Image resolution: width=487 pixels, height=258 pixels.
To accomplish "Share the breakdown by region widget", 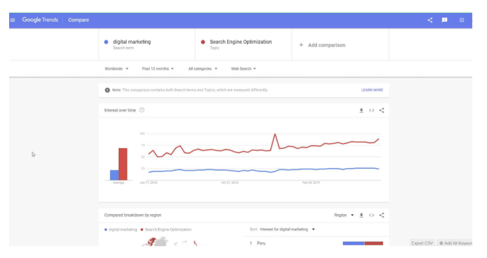I will click(382, 215).
